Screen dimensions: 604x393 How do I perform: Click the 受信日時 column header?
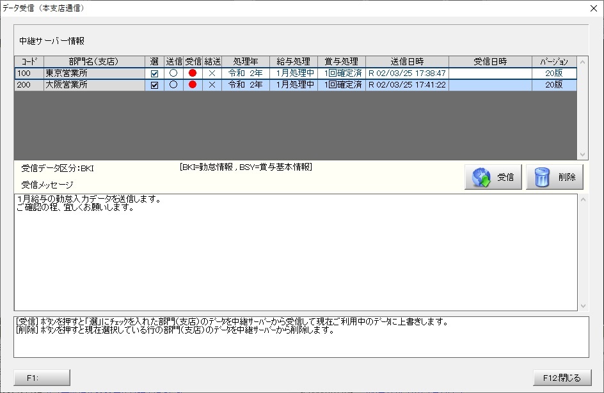click(490, 61)
